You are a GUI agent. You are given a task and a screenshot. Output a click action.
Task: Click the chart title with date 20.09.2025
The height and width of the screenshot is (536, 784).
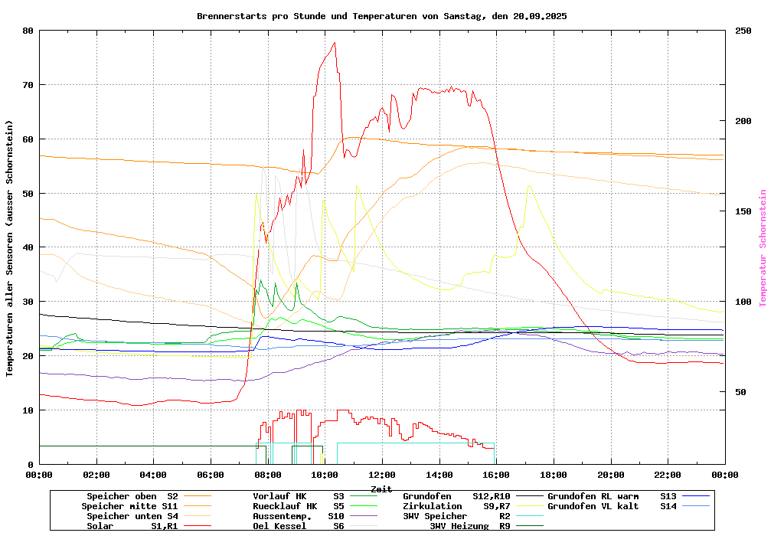381,16
